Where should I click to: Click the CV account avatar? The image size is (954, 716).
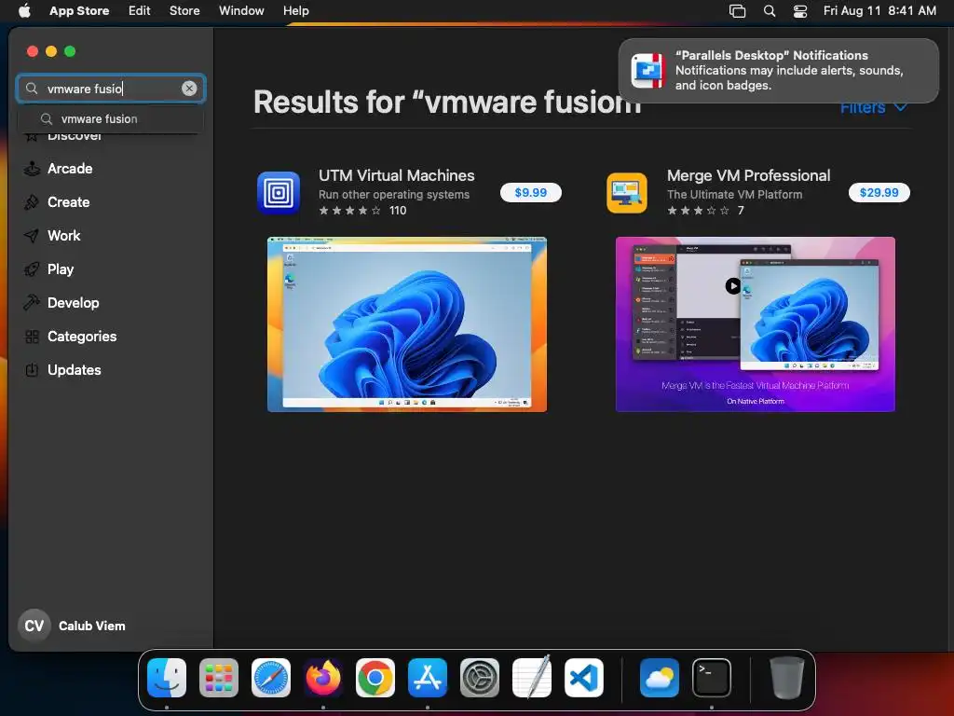[34, 626]
